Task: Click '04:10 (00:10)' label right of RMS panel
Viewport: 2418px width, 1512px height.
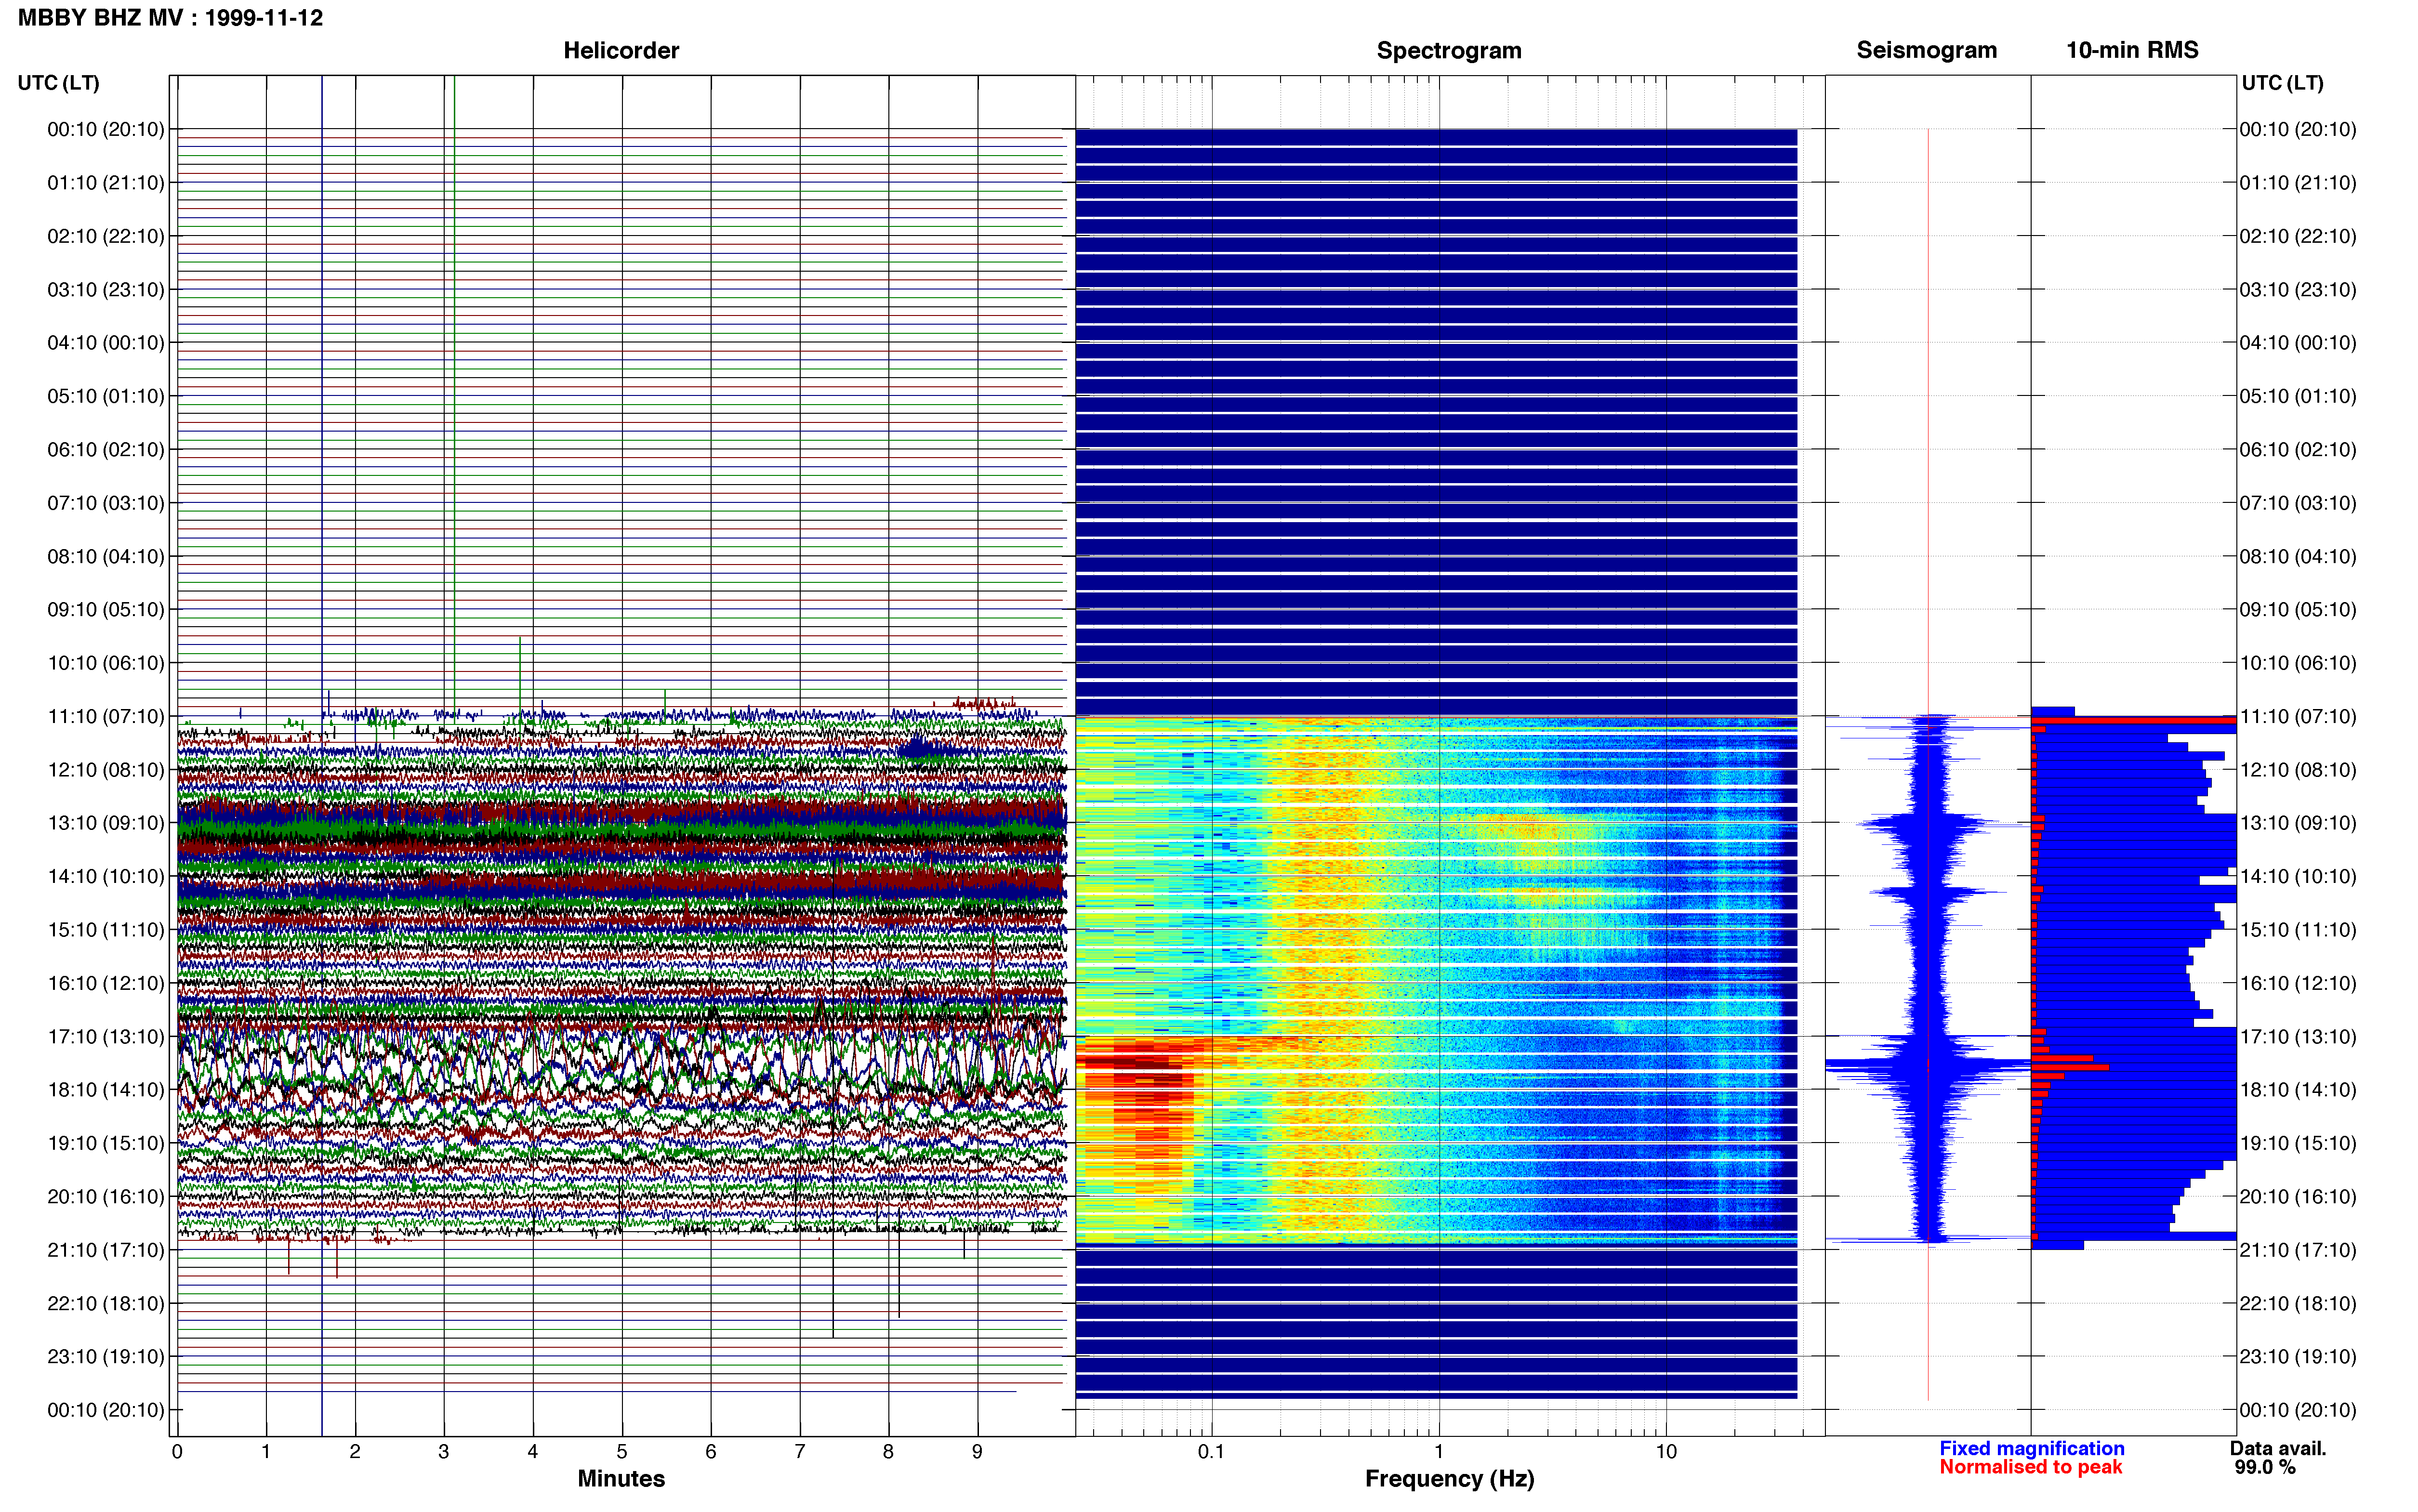Action: pos(2298,343)
